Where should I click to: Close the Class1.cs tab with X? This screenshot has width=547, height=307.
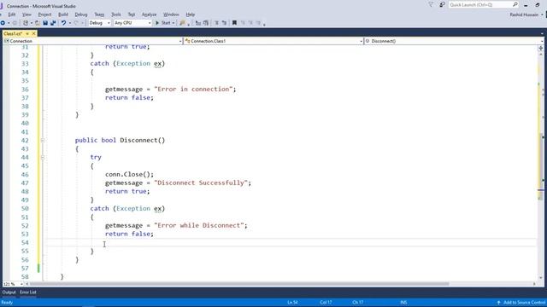click(x=34, y=33)
